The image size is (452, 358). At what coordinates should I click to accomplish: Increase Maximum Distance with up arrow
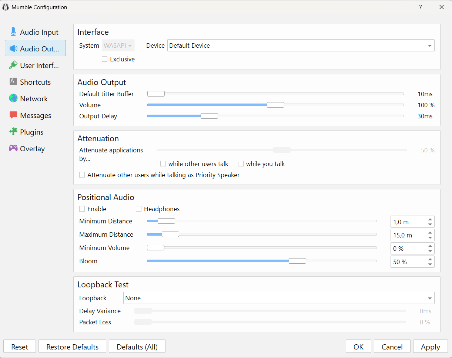coord(430,233)
